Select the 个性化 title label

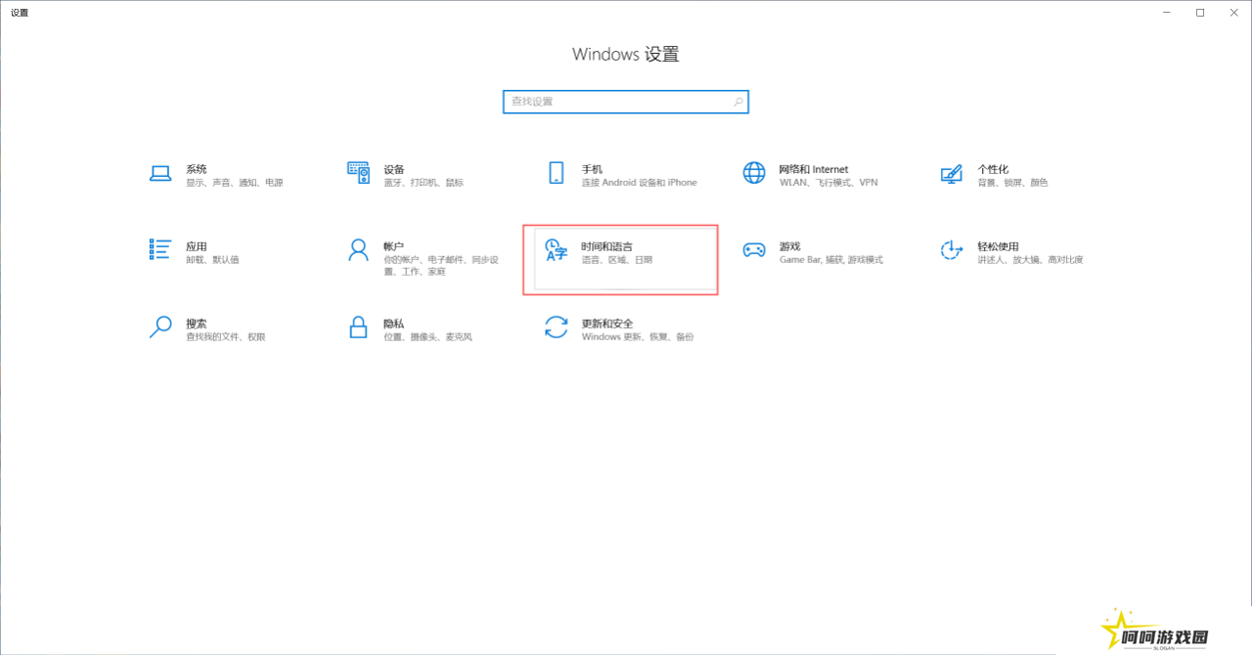coord(993,169)
